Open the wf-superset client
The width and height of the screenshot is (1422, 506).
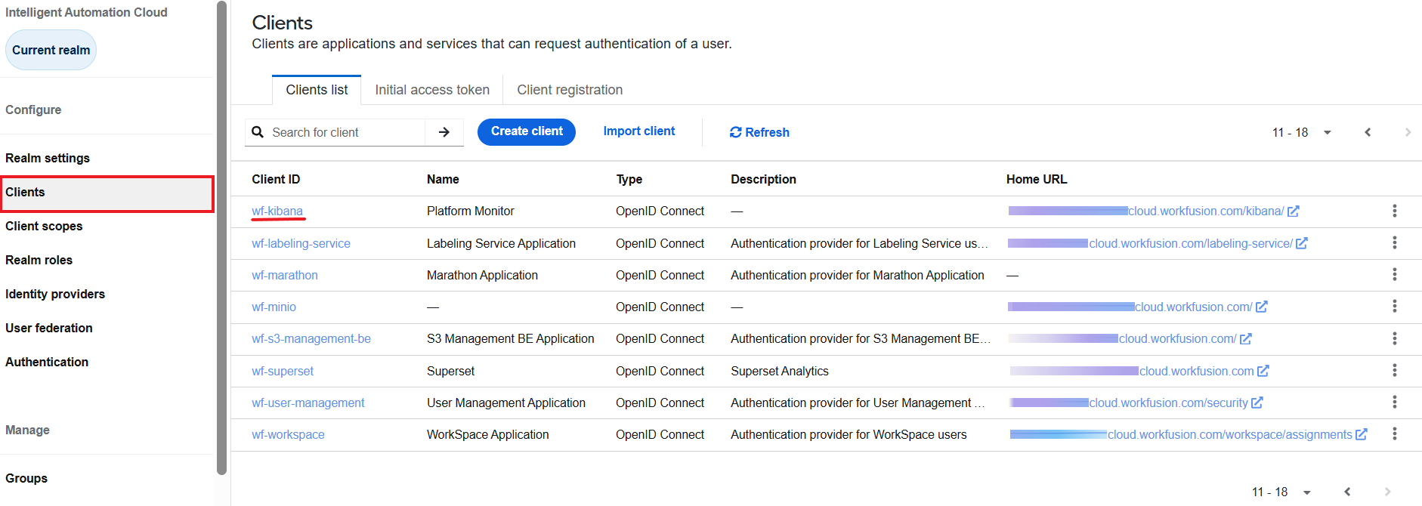283,371
